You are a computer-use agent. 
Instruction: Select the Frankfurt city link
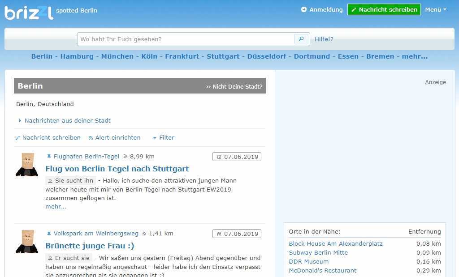182,56
